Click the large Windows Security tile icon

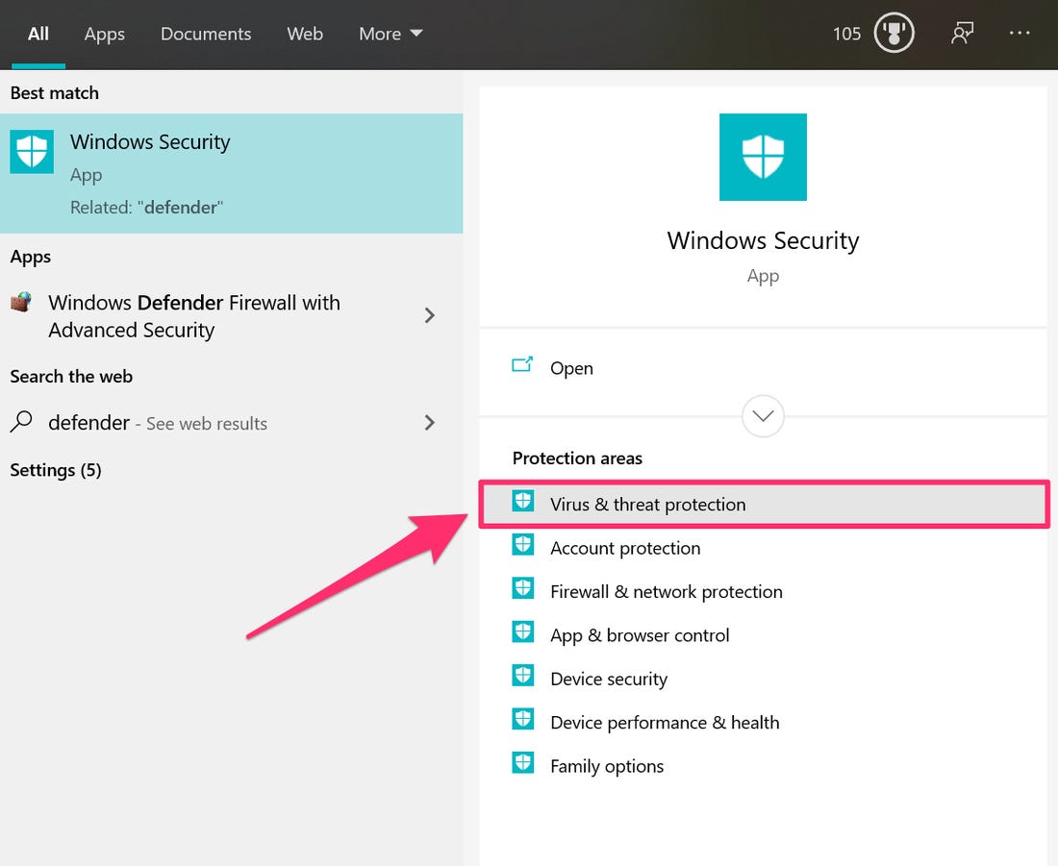[x=763, y=157]
